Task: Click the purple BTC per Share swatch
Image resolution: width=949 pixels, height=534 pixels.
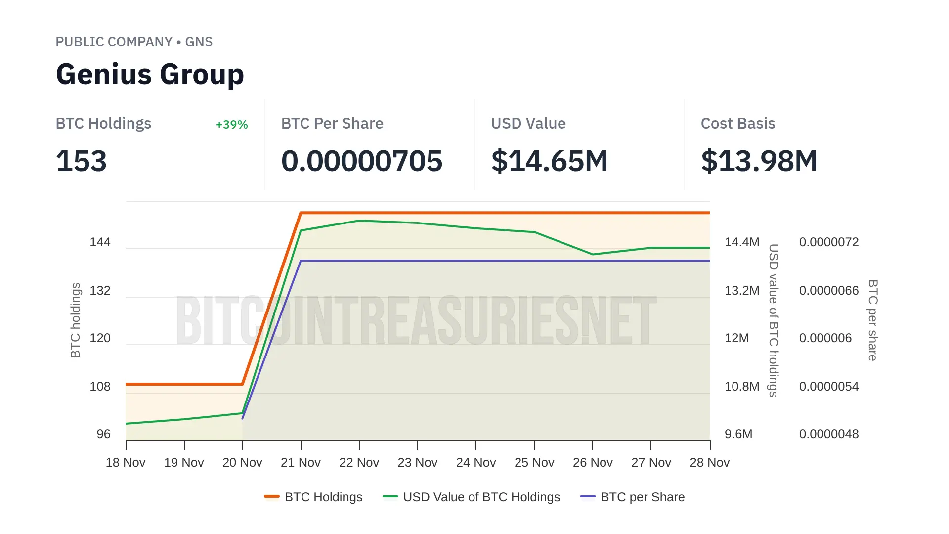Action: (588, 496)
